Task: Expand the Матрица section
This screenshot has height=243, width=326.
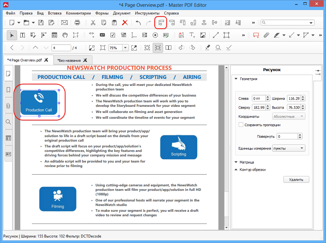Action: [246, 162]
